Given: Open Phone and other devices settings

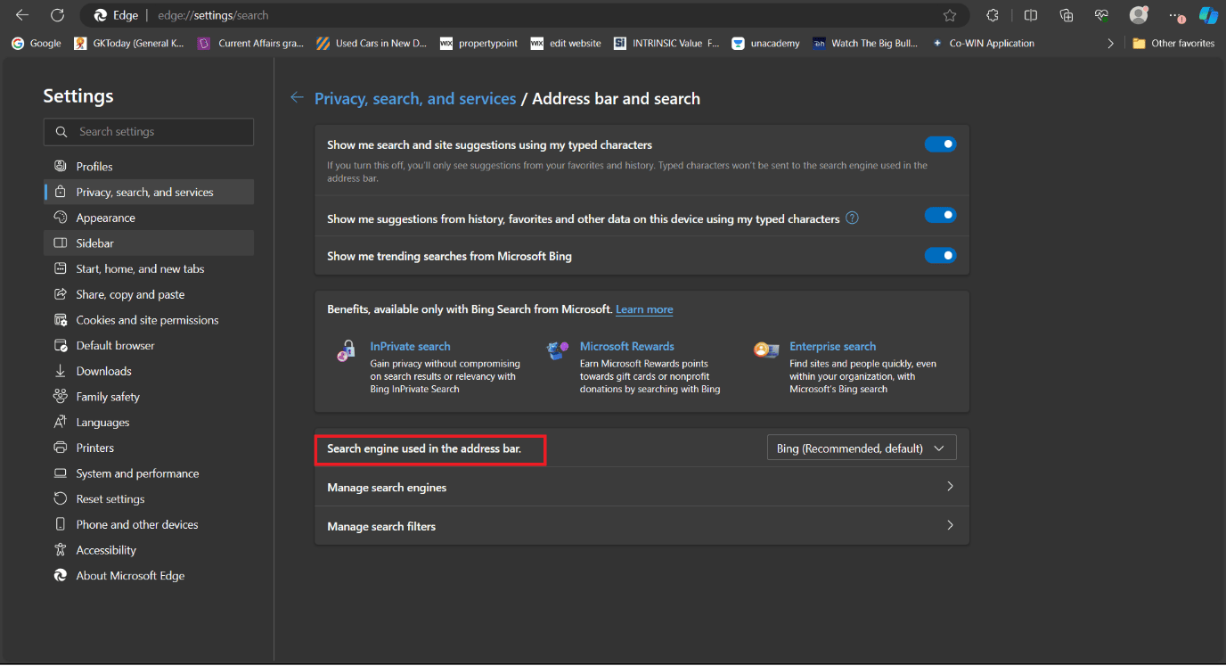Looking at the screenshot, I should tap(149, 524).
